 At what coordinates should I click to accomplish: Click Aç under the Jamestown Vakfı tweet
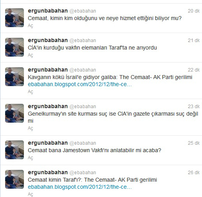pos(31,158)
